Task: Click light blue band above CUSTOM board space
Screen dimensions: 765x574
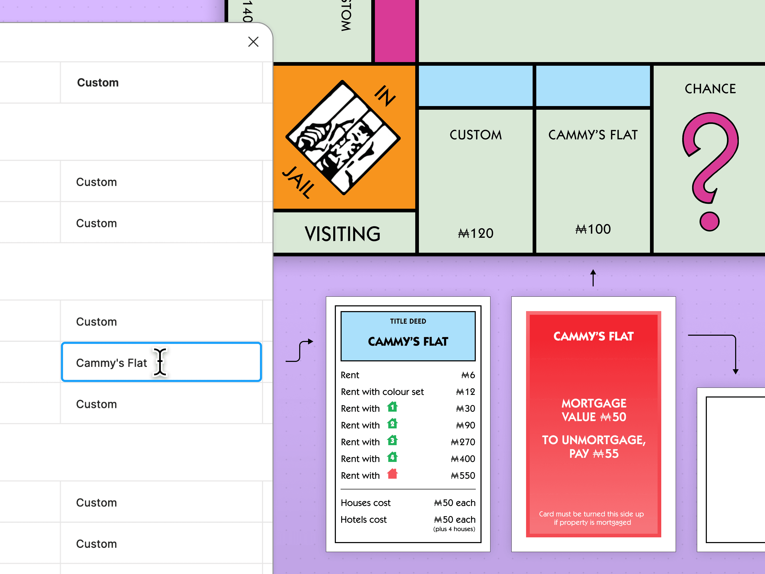Action: pyautogui.click(x=476, y=86)
